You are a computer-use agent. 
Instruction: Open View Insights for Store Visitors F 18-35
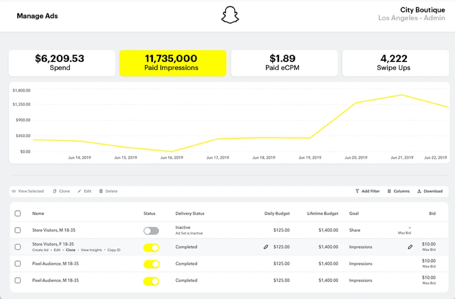[91, 250]
